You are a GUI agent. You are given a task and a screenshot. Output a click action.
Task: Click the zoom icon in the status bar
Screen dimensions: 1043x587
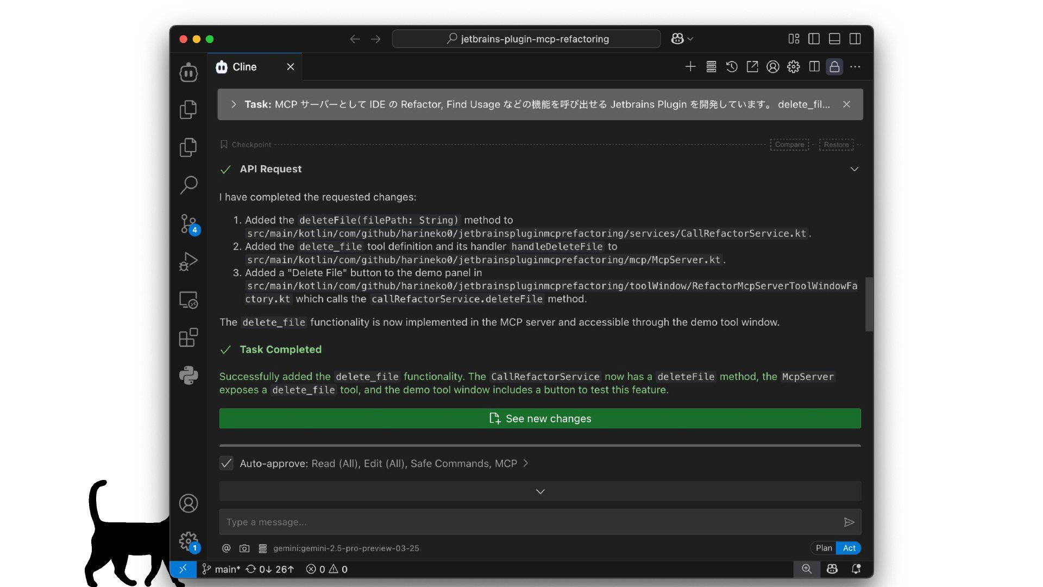(807, 569)
